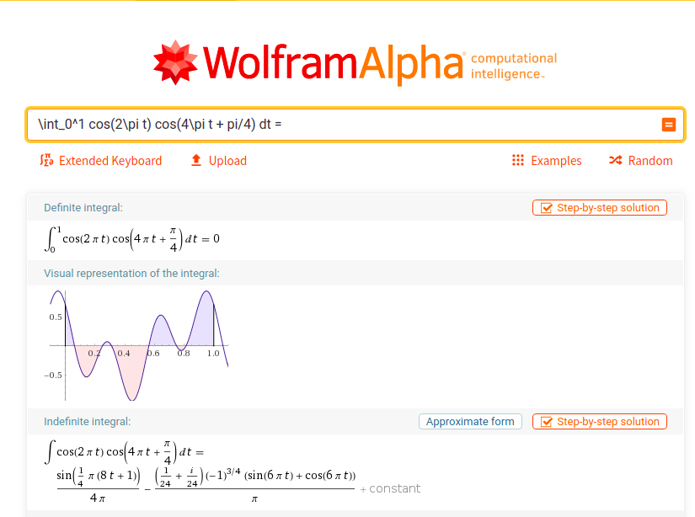Click the Random shuffle arrows icon
Image resolution: width=695 pixels, height=517 pixels.
(616, 161)
